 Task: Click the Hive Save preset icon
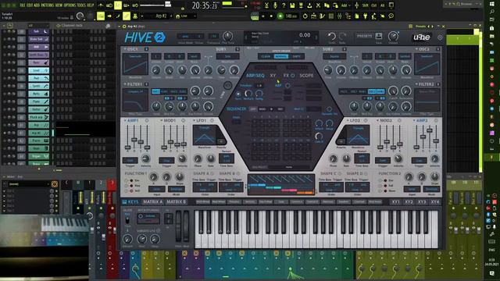pyautogui.click(x=379, y=36)
